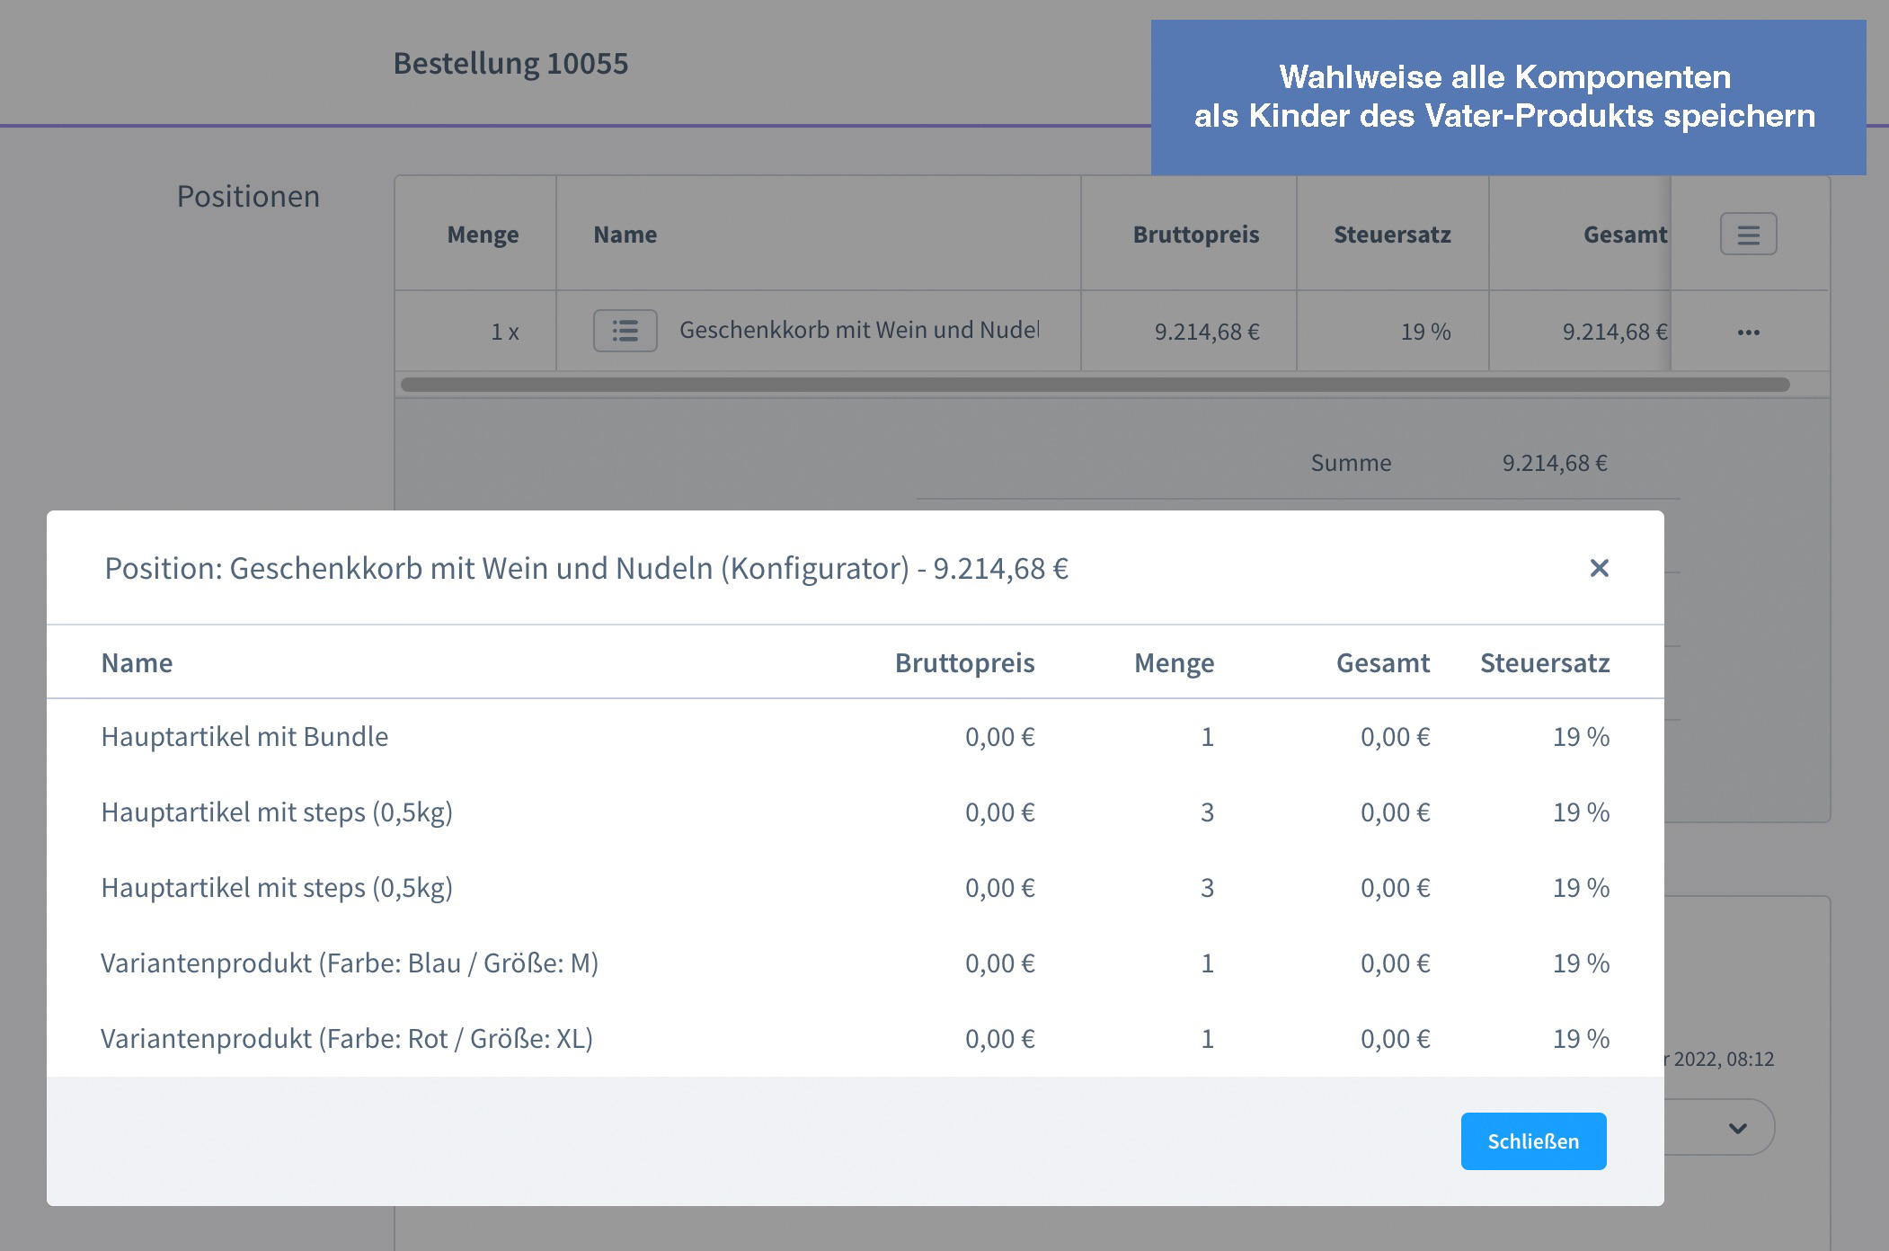Open components list icon next to Geschenkkorb
Viewport: 1889px width, 1251px height.
click(625, 331)
